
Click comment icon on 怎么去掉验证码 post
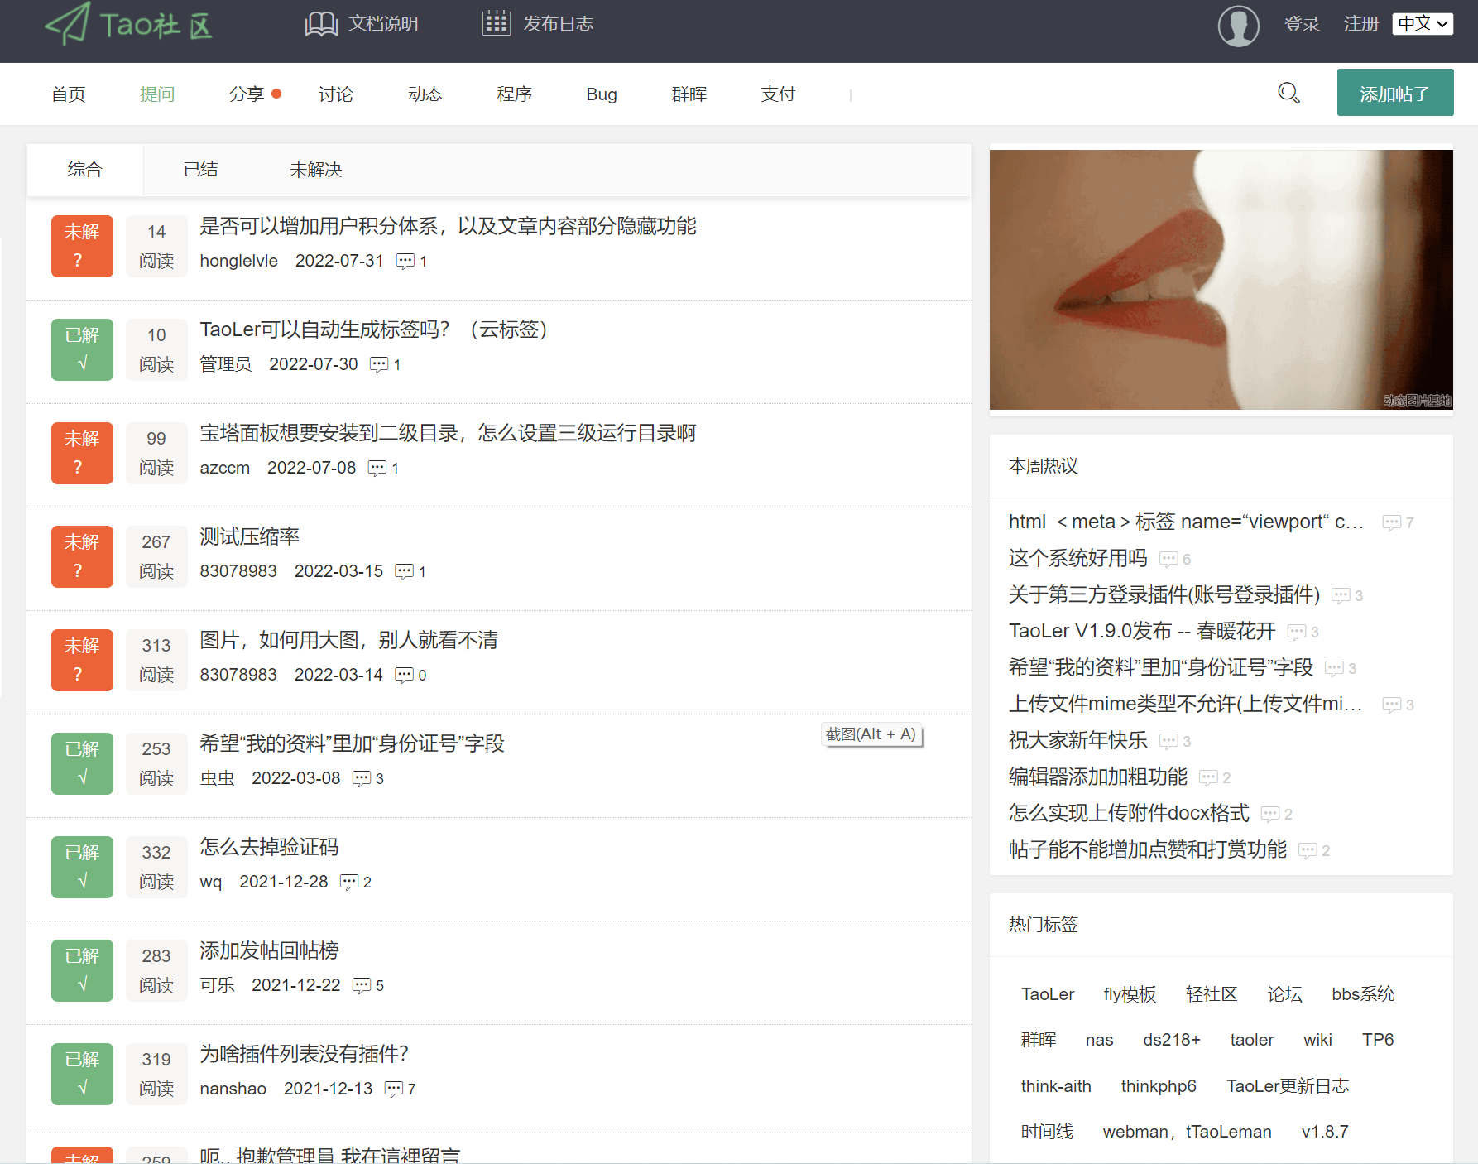pyautogui.click(x=349, y=883)
